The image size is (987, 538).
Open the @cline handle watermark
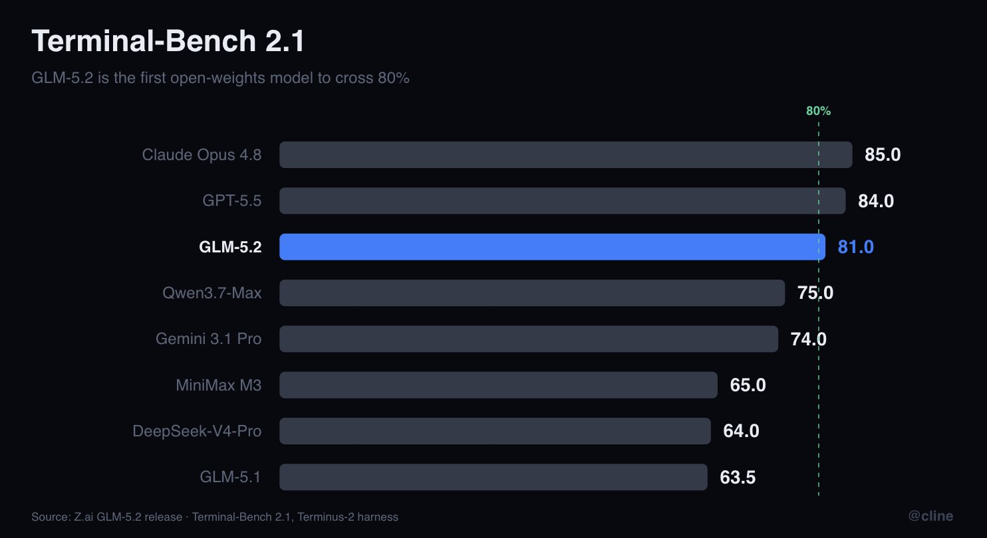930,516
